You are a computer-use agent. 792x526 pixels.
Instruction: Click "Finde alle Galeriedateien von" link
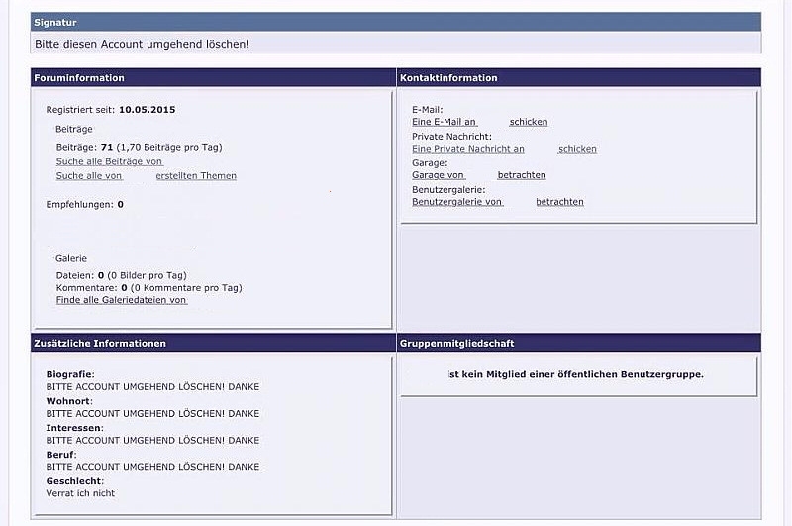tap(121, 300)
